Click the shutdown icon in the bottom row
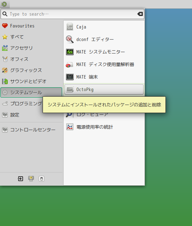Image resolution: width=192 pixels, height=226 pixels. pyautogui.click(x=42, y=179)
